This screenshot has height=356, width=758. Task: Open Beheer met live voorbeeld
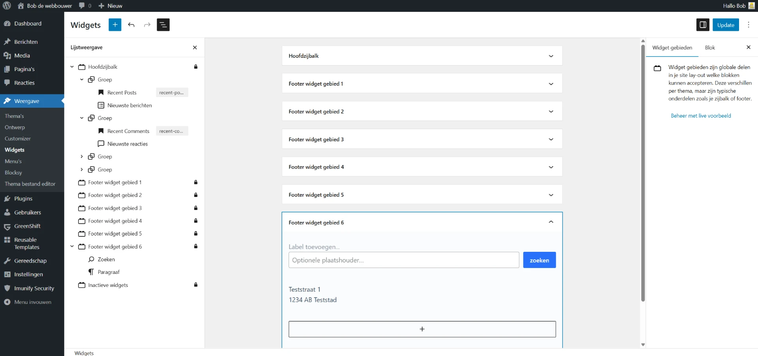[x=701, y=116]
